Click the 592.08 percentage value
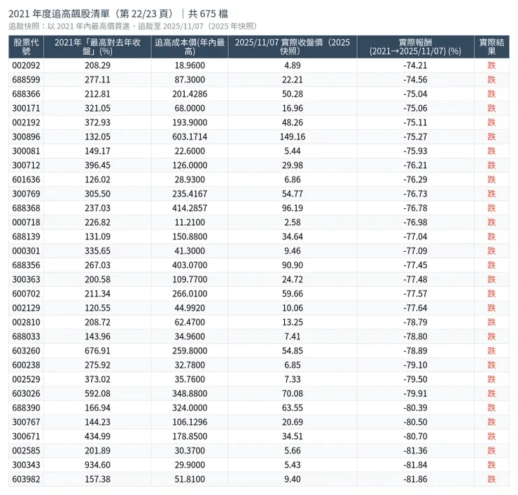Screen dimensions: 518x495 click(97, 393)
